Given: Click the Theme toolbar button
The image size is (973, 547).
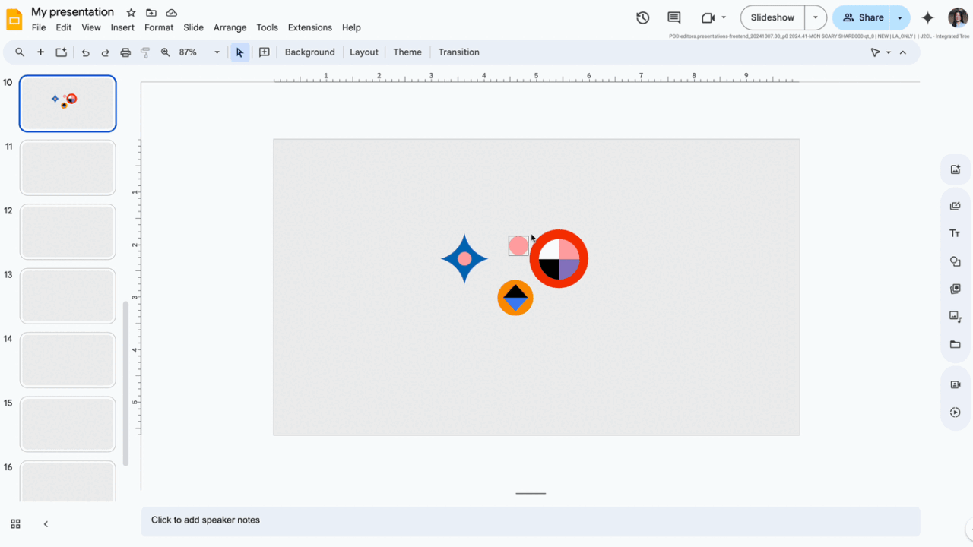Looking at the screenshot, I should [407, 52].
